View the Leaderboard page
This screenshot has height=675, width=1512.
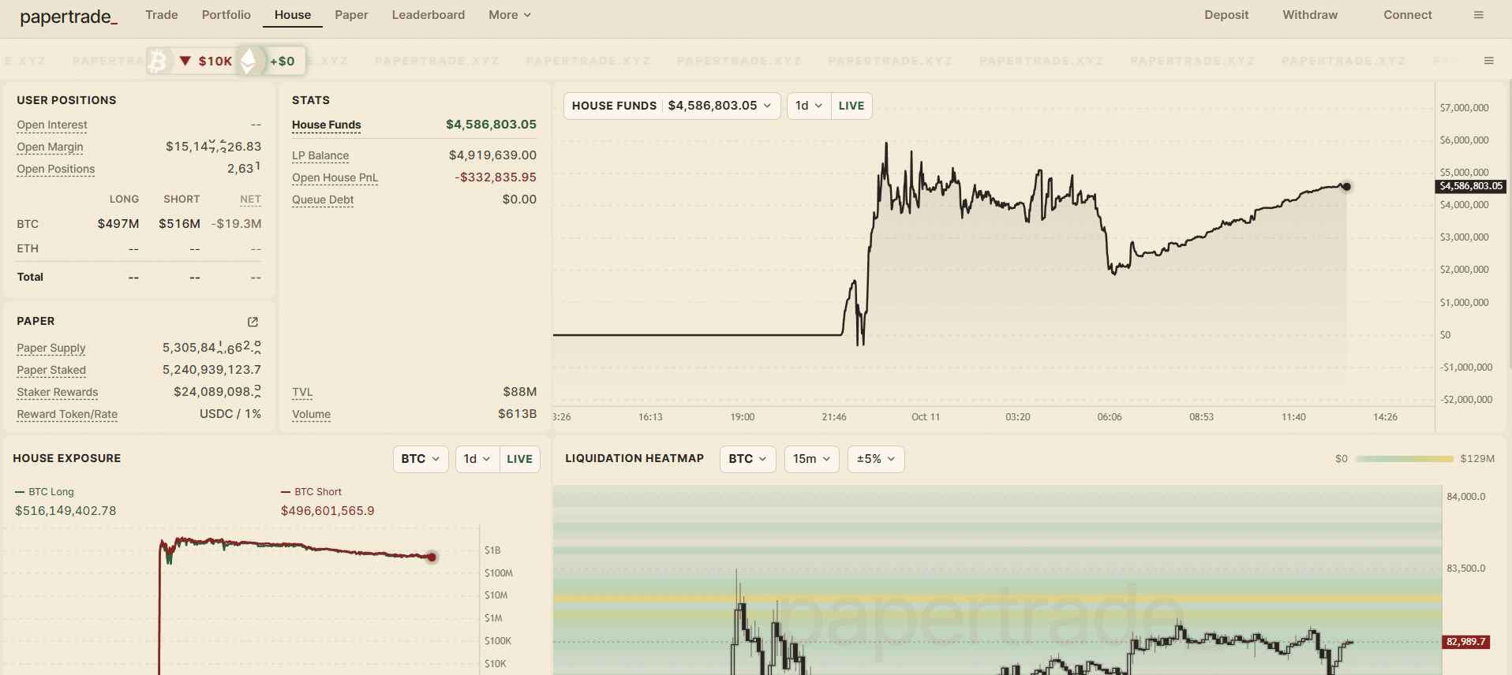[429, 15]
